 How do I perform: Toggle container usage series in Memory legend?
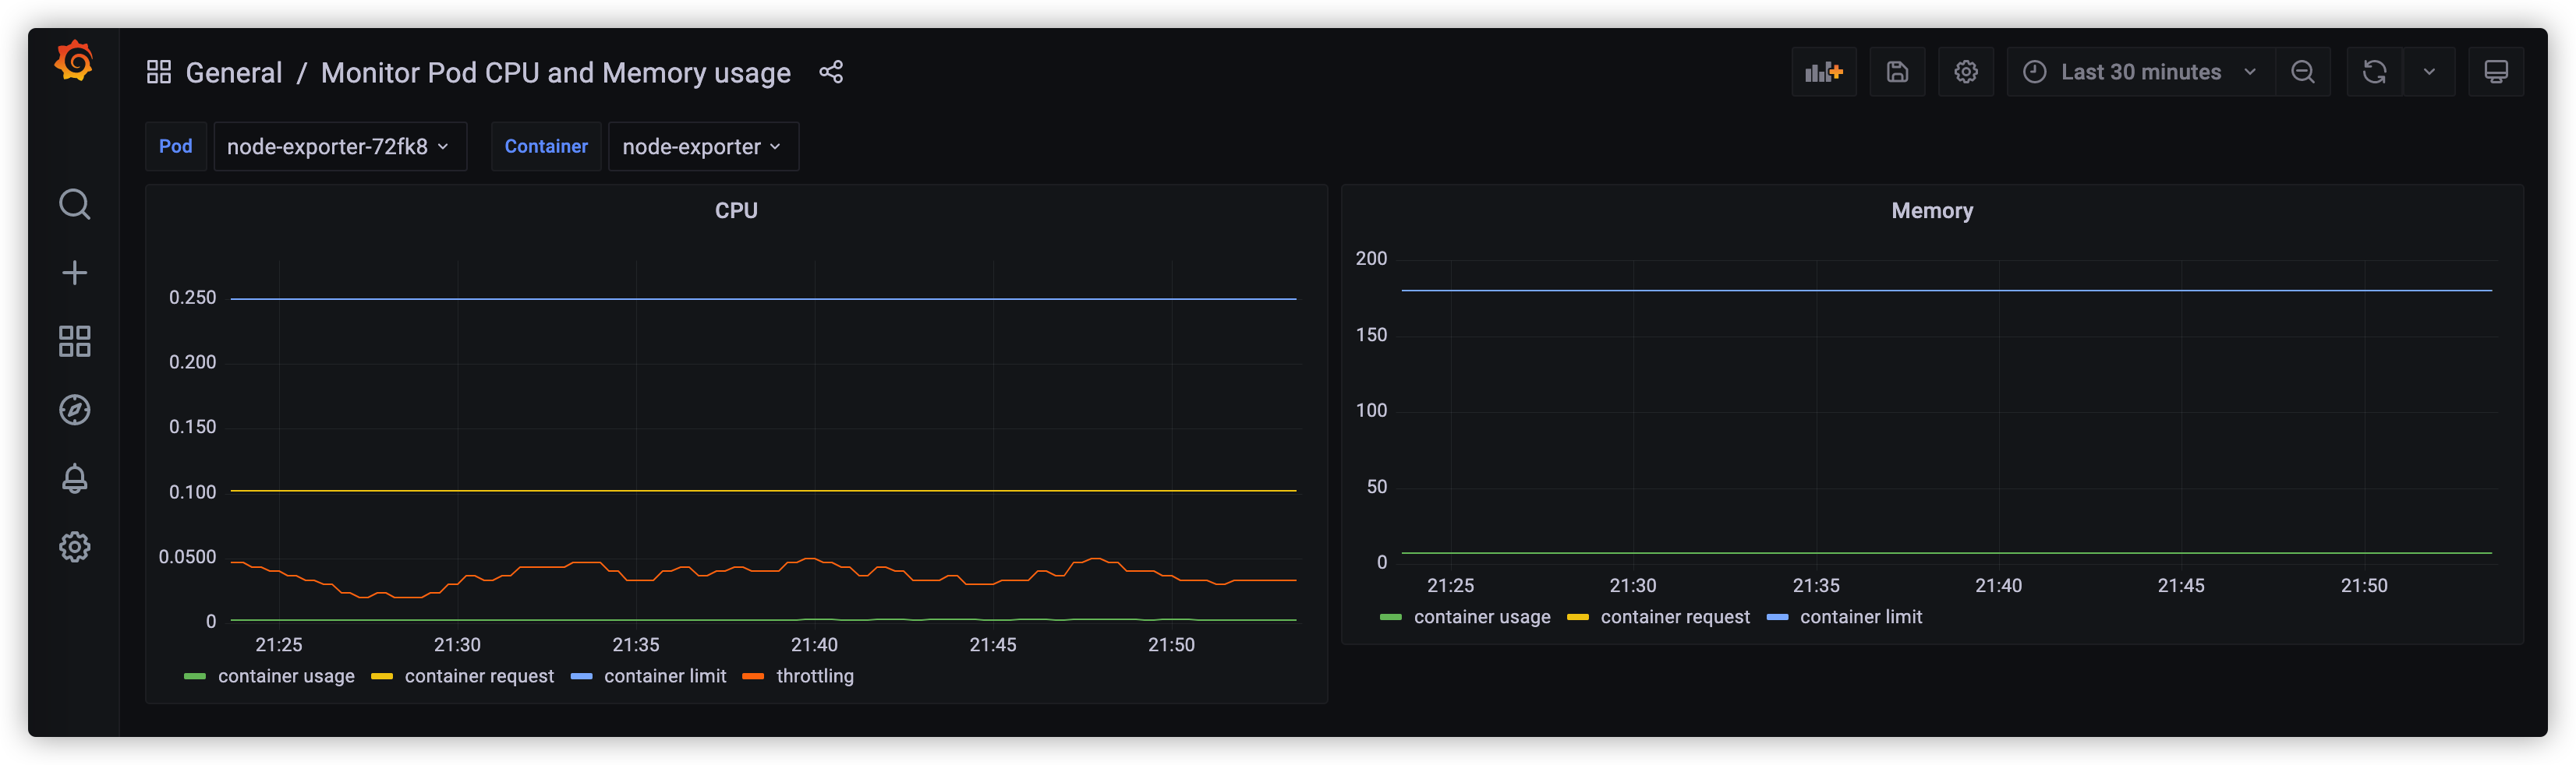tap(1482, 617)
